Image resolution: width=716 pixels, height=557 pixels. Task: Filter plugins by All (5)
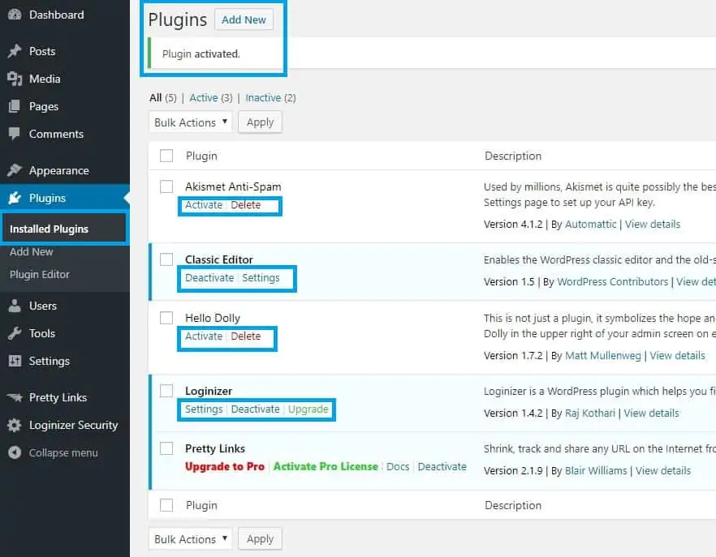pos(162,98)
